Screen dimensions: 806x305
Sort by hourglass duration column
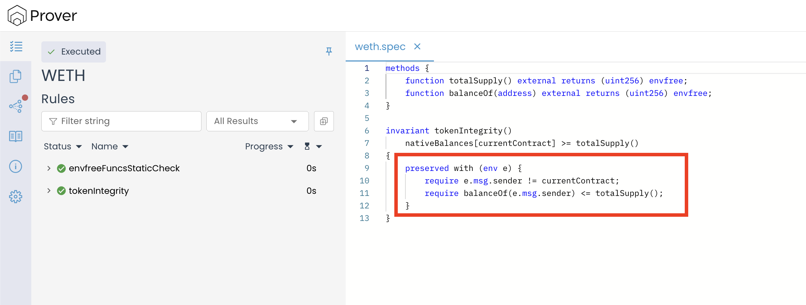click(x=313, y=147)
